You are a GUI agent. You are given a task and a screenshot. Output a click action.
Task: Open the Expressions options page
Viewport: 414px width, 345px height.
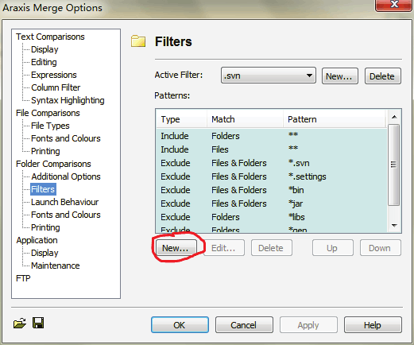click(54, 75)
